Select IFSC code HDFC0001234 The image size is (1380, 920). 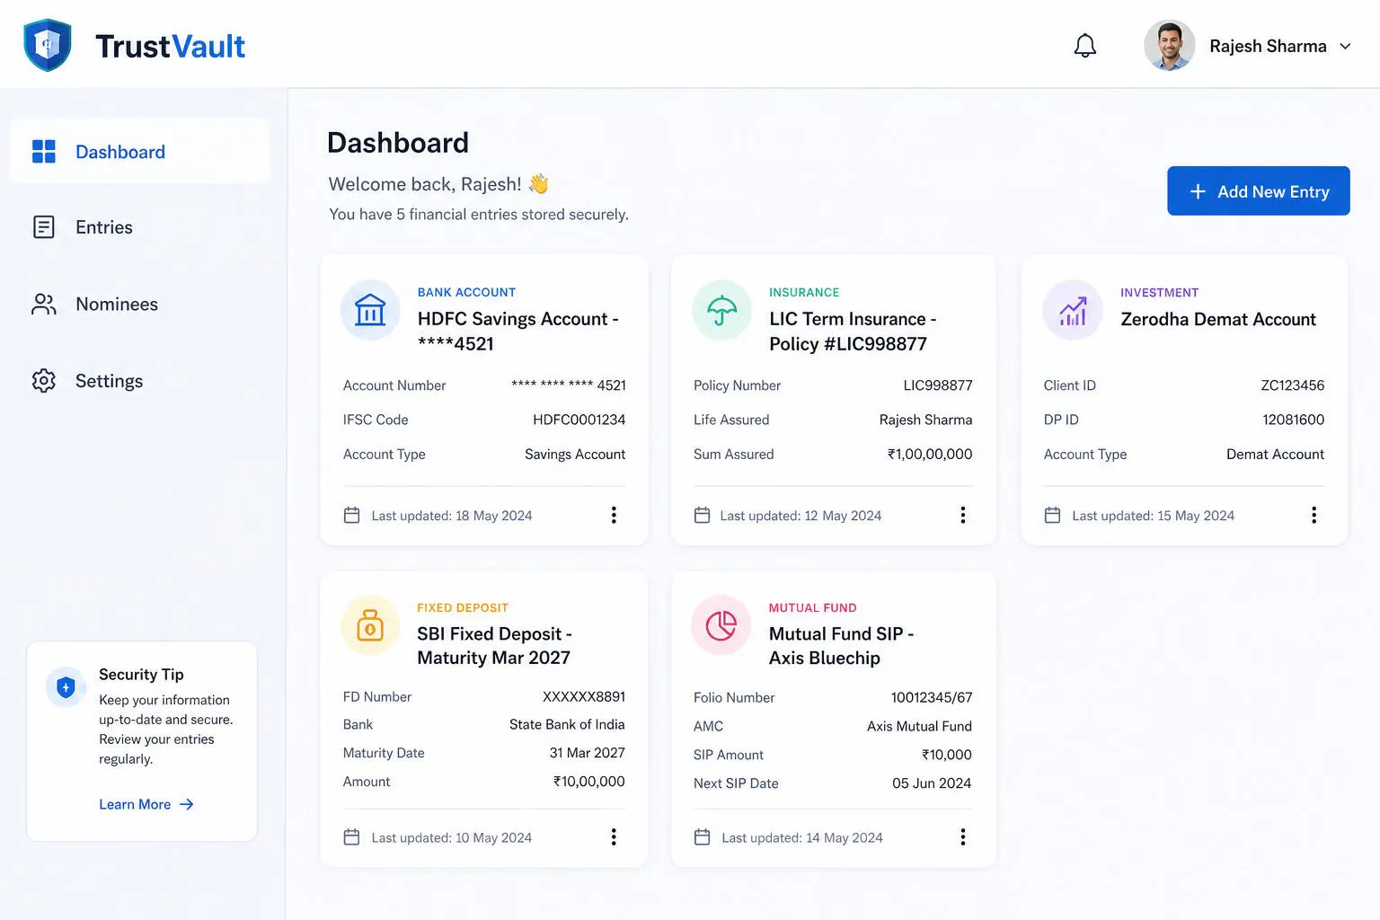pyautogui.click(x=579, y=420)
